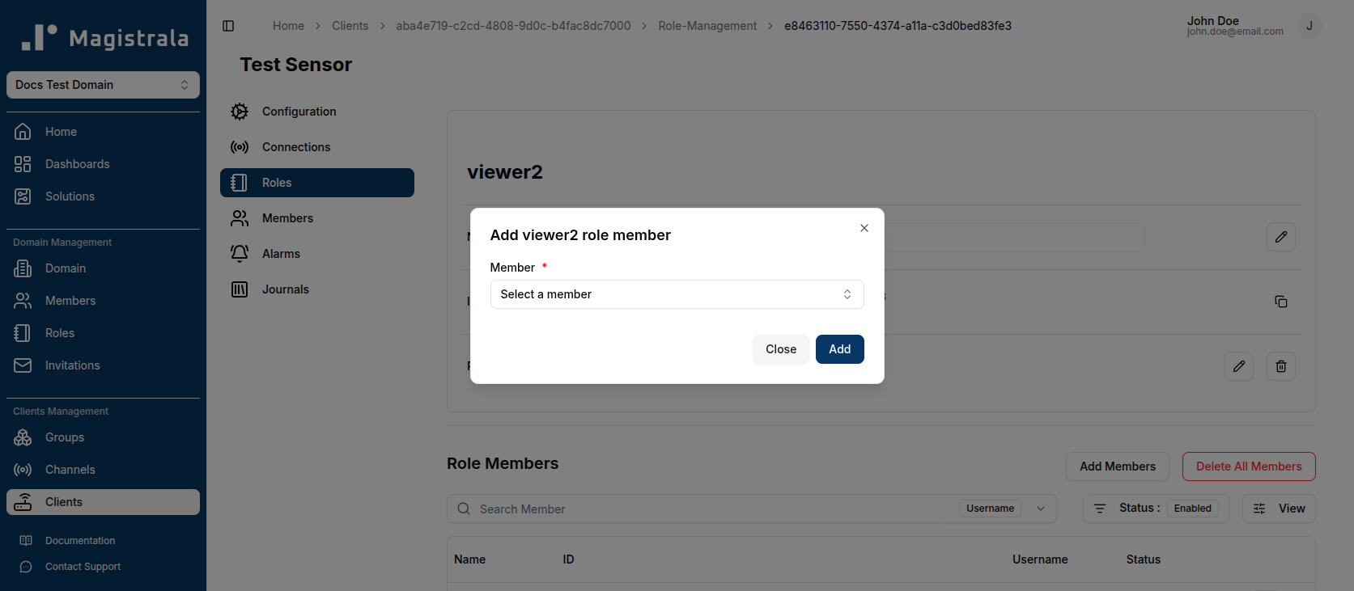Open the Clients breadcrumb link

(350, 26)
